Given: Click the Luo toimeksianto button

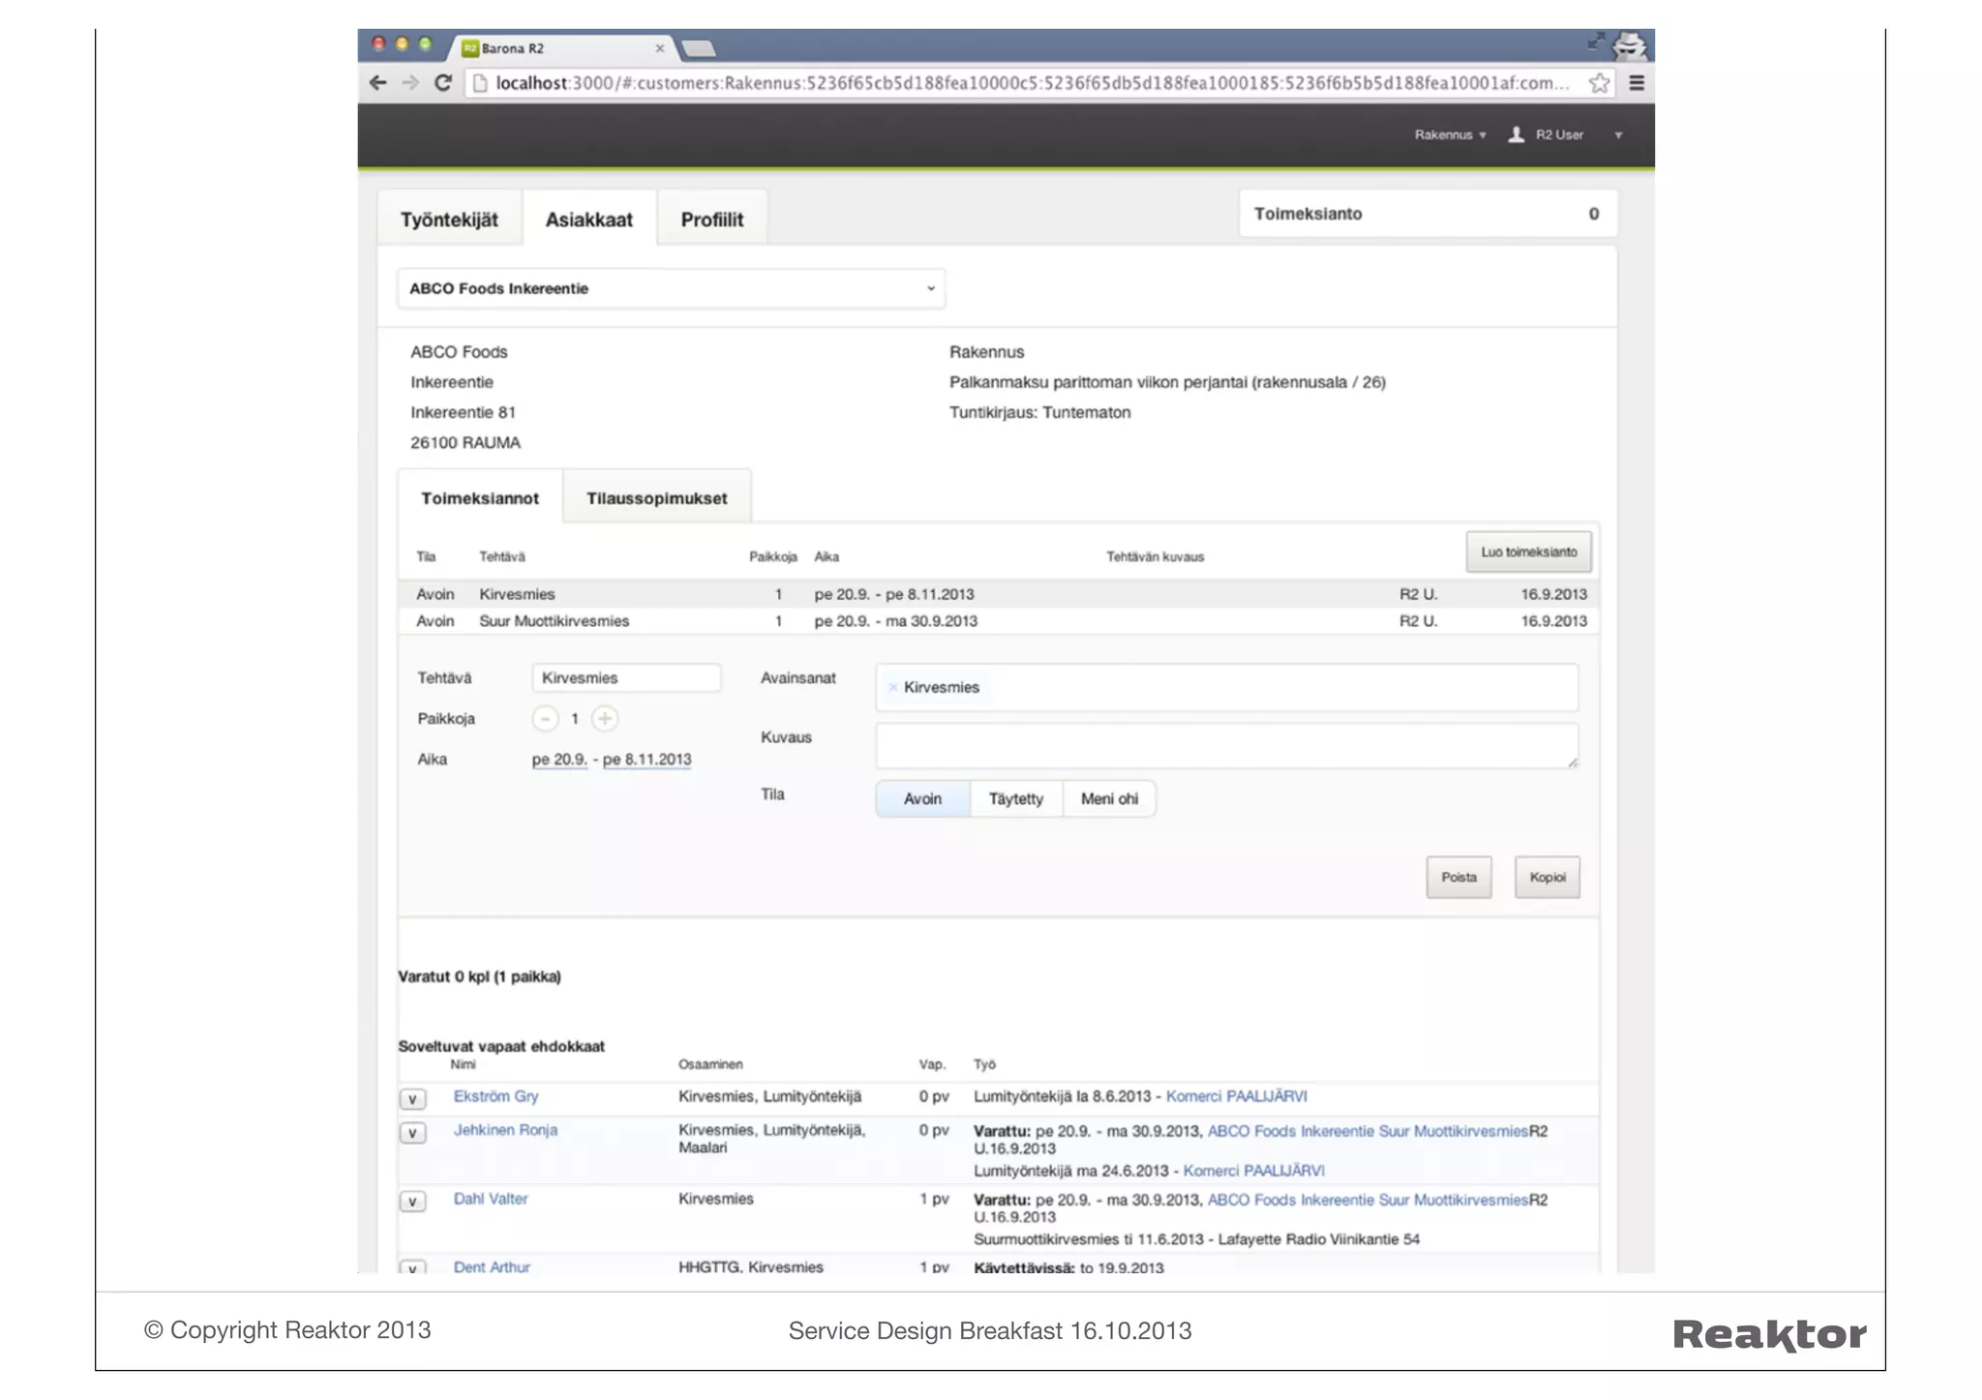Looking at the screenshot, I should 1528,551.
